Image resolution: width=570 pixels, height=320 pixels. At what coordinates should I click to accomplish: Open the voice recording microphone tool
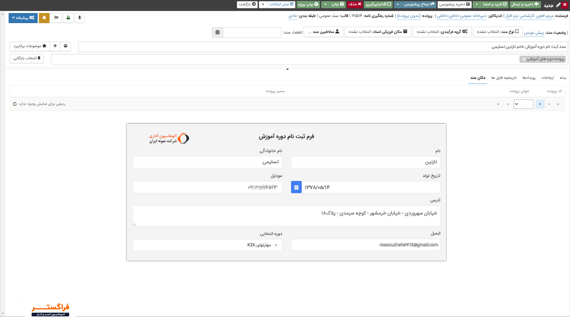80,18
